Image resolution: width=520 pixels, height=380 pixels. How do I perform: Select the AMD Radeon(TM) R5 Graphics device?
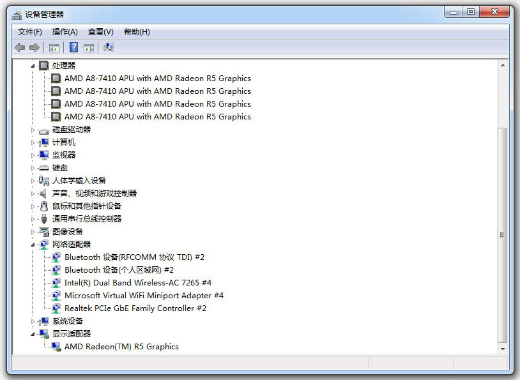(121, 346)
